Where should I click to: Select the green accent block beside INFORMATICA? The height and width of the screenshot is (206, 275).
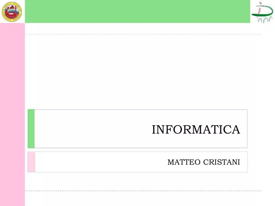click(31, 129)
